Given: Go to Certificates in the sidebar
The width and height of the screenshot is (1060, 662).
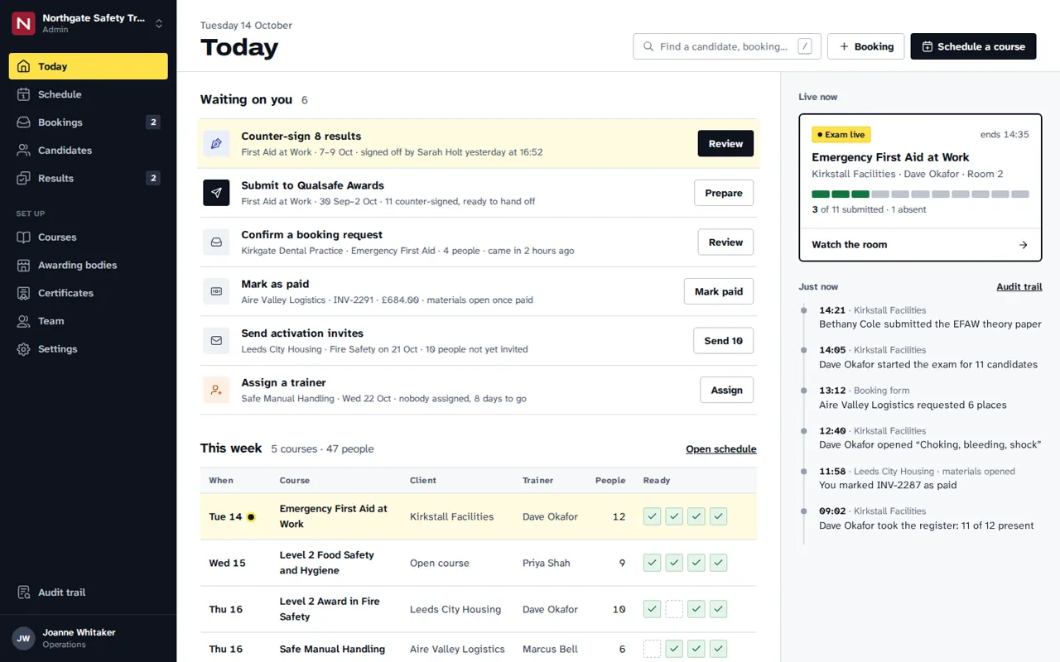Looking at the screenshot, I should [89, 293].
